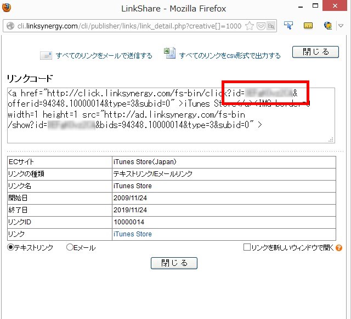
Task: Click the 2019/11/24 end date cell
Action: click(224, 210)
